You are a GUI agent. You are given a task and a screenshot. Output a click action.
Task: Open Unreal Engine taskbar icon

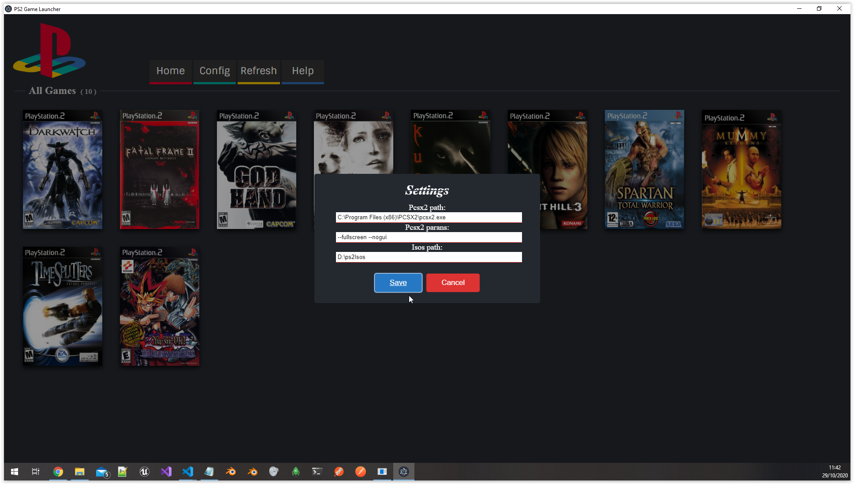[x=144, y=472]
